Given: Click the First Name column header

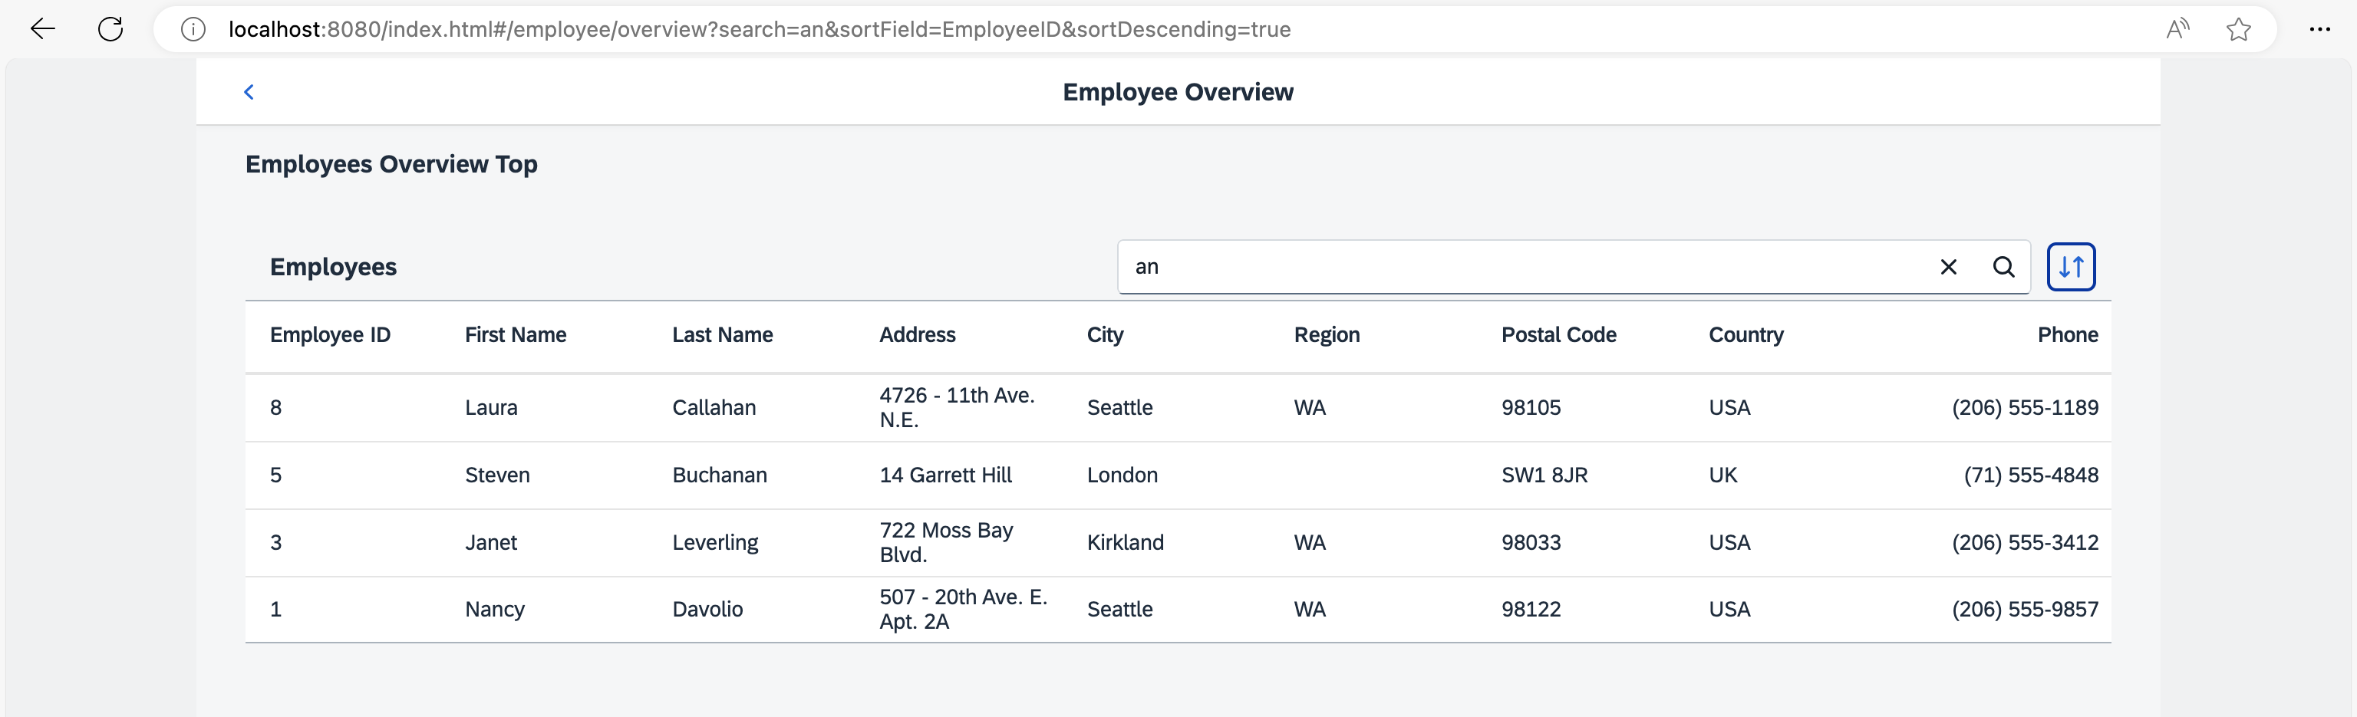Looking at the screenshot, I should point(515,334).
